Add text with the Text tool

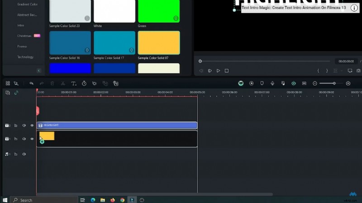click(x=73, y=83)
